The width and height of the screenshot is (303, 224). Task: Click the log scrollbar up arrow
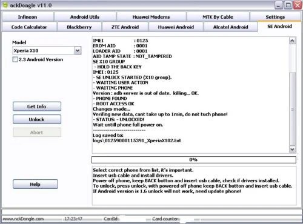[x=292, y=41]
